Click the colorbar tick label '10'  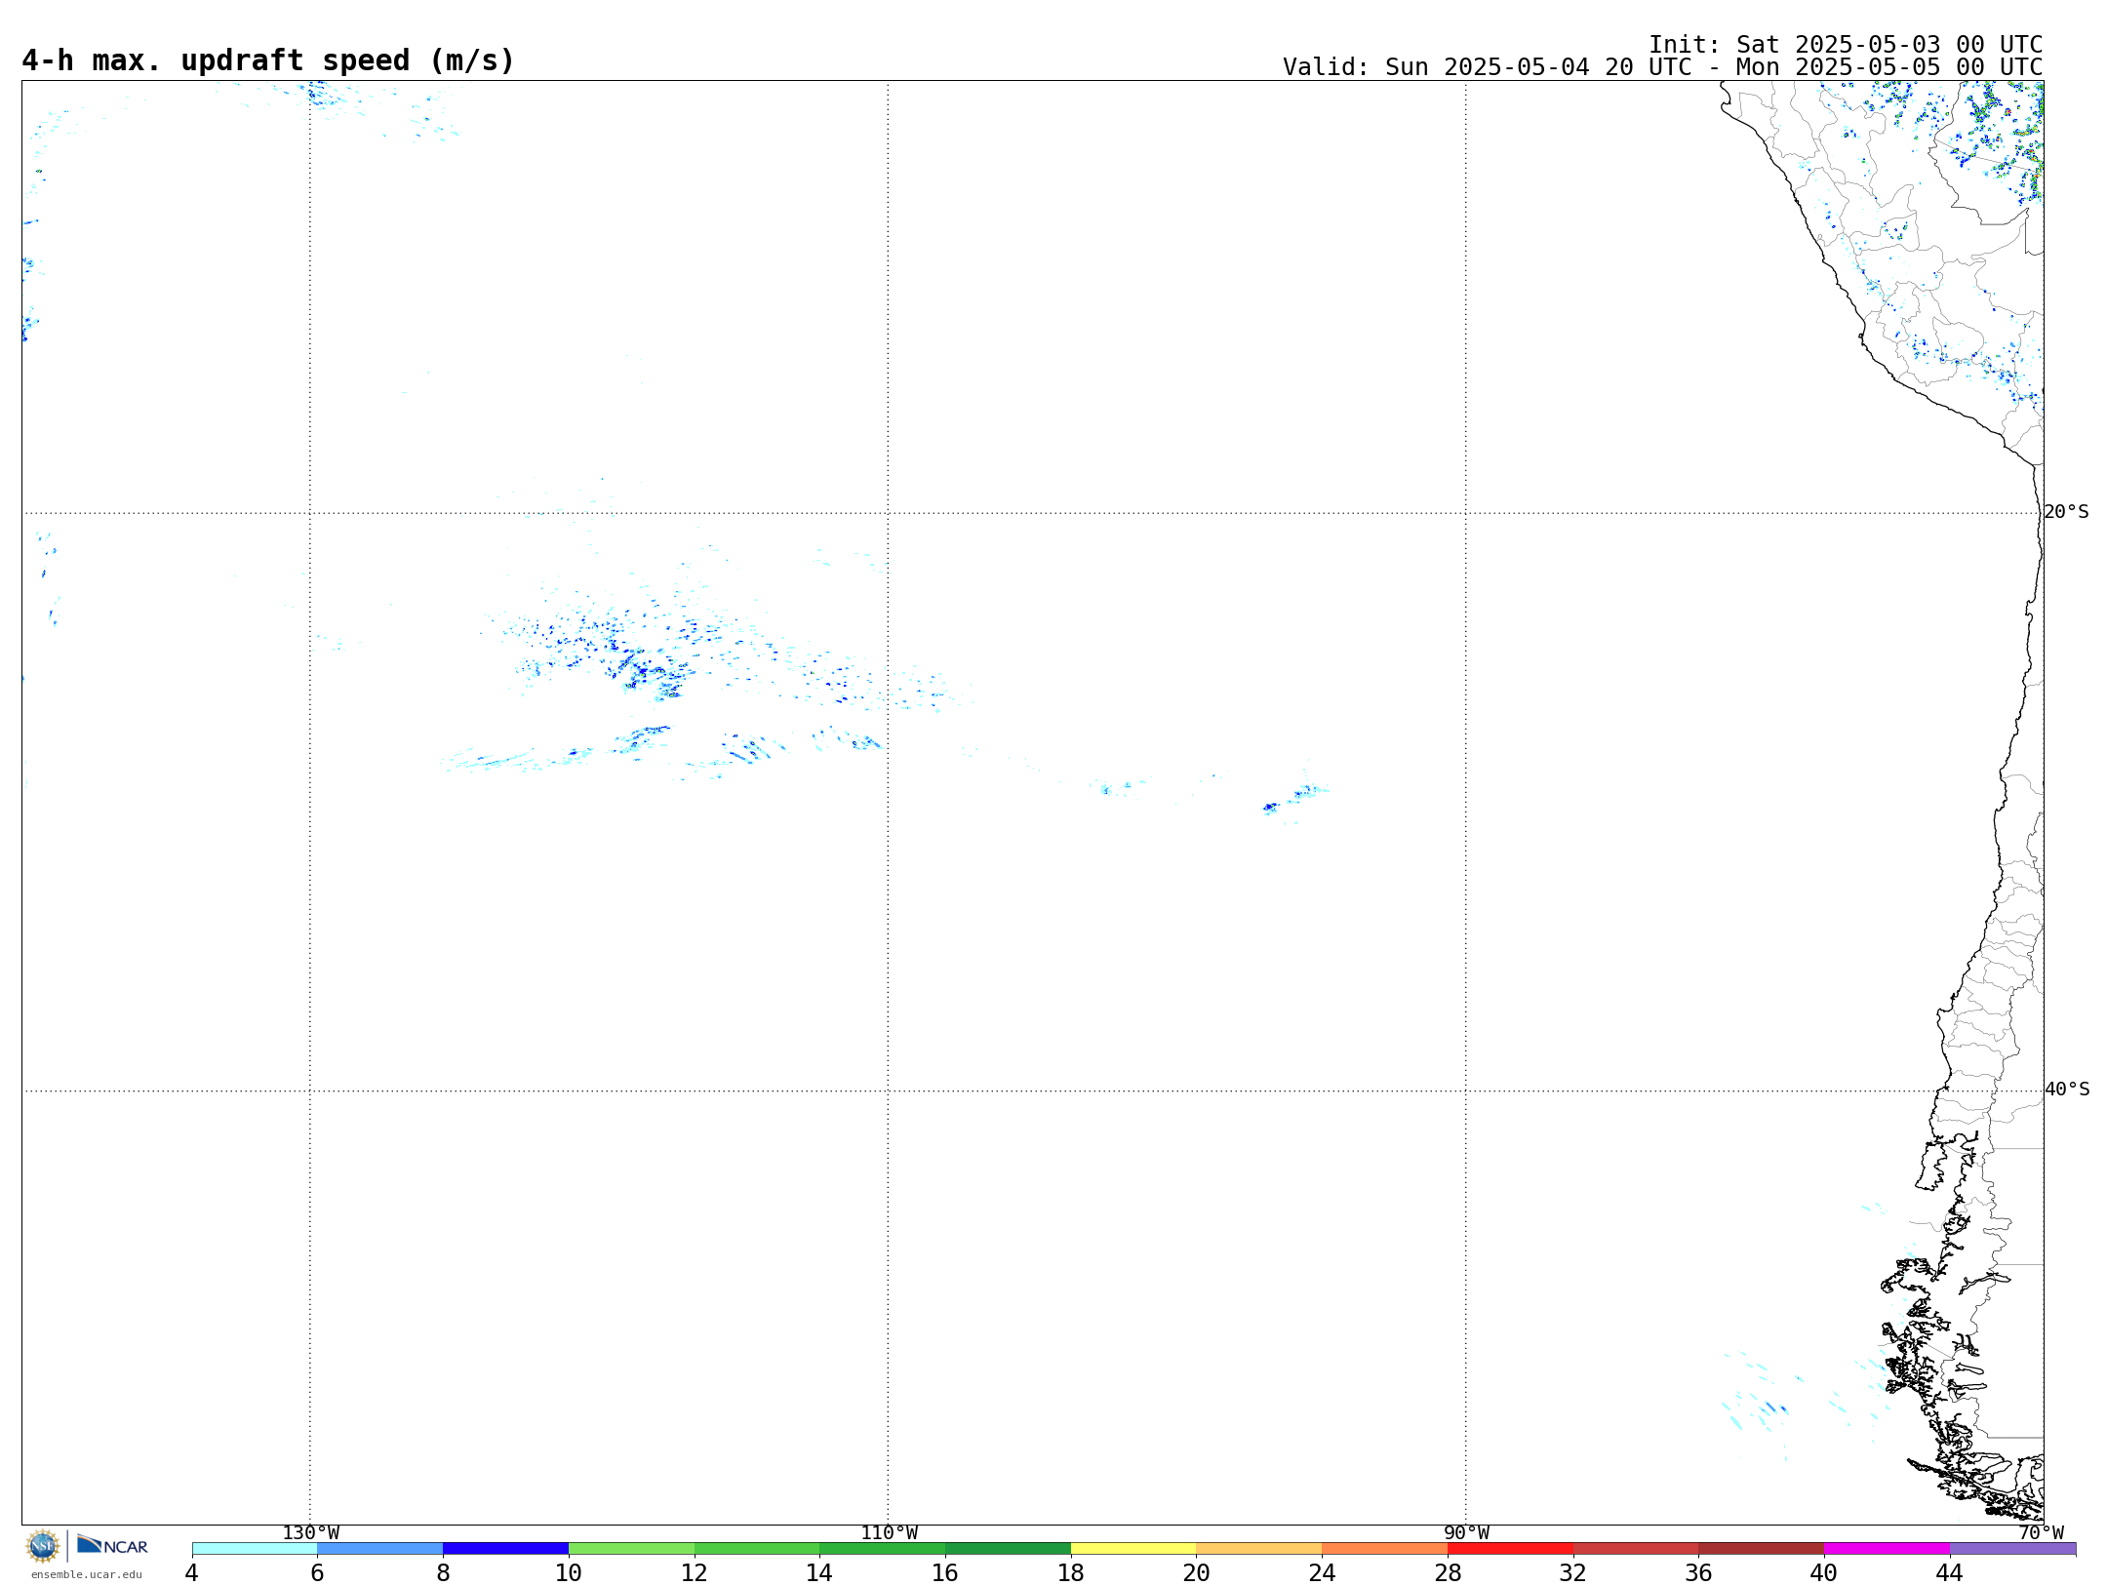569,1572
